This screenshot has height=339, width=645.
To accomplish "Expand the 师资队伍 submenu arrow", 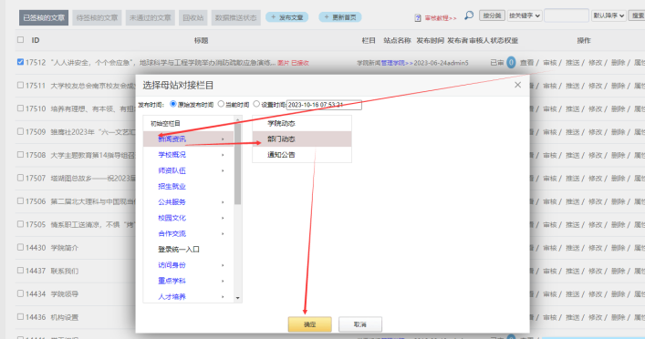I will [223, 170].
